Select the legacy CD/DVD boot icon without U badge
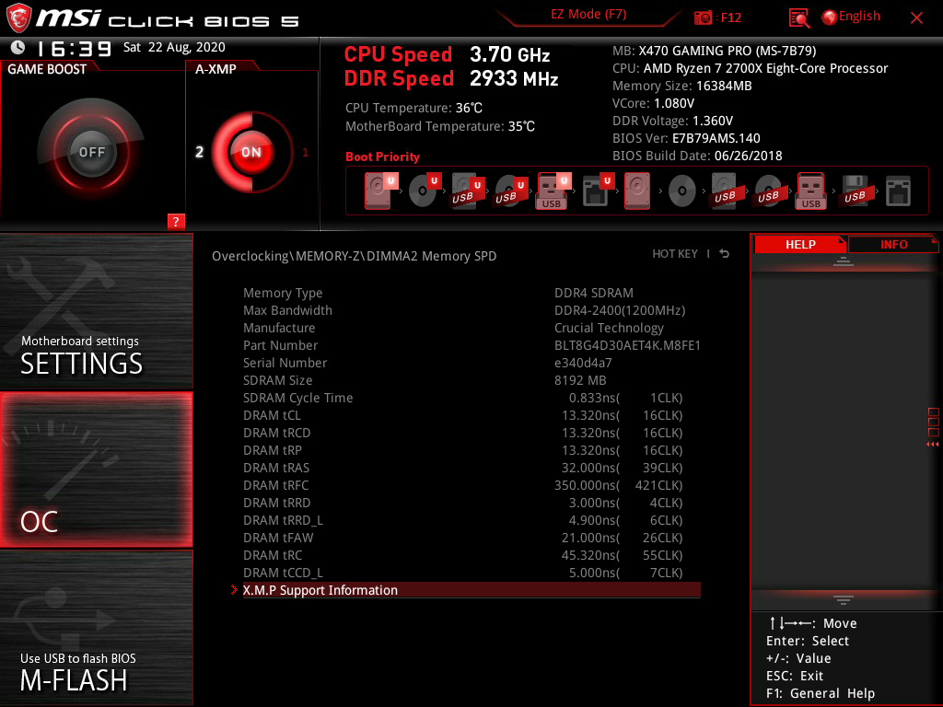 (x=682, y=191)
